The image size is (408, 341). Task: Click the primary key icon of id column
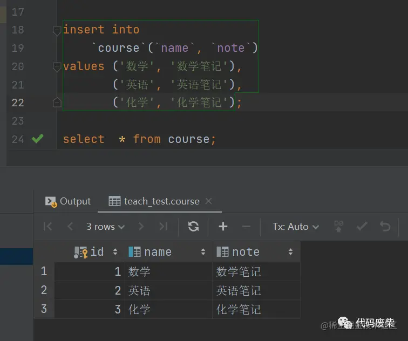pyautogui.click(x=81, y=253)
